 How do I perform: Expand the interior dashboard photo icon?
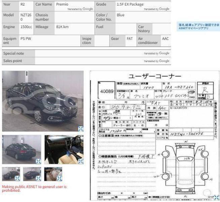[x=81, y=161]
